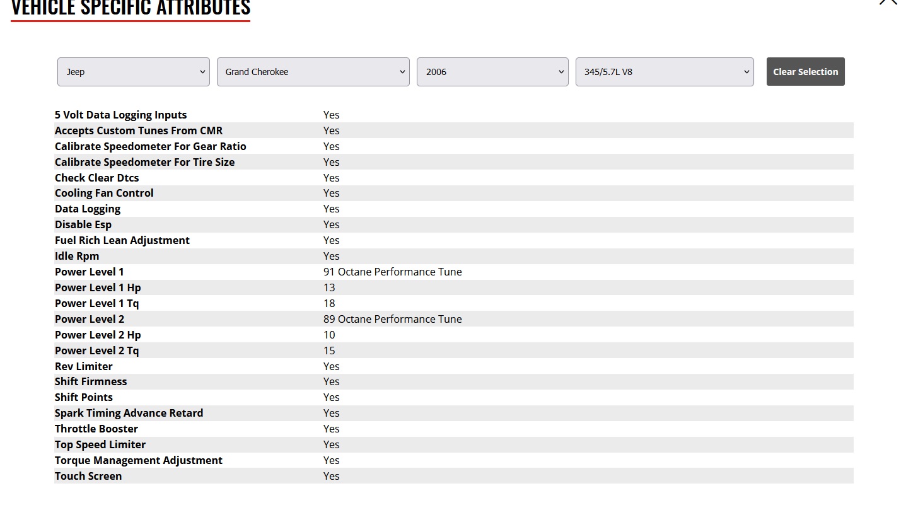Click the 'Vehicle Specific Attributes' heading

point(131,8)
